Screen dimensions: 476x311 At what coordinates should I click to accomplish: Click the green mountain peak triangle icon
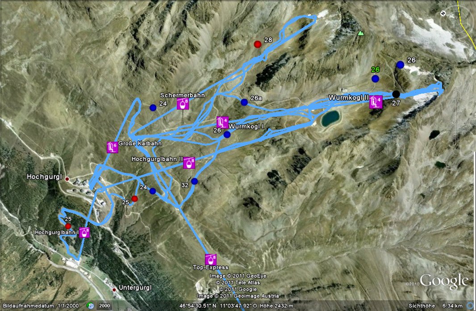[360, 33]
